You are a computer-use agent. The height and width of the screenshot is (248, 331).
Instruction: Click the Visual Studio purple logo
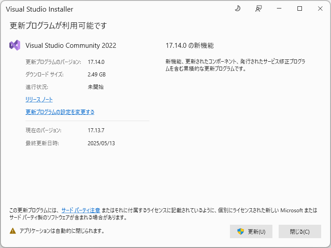click(15, 45)
